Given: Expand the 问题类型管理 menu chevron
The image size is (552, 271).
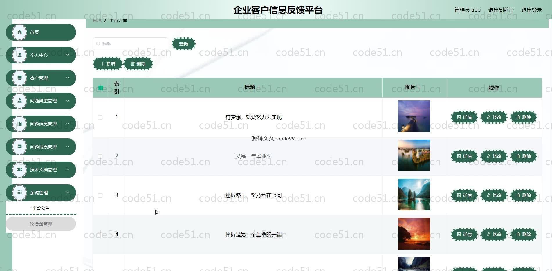Looking at the screenshot, I should pos(68,100).
